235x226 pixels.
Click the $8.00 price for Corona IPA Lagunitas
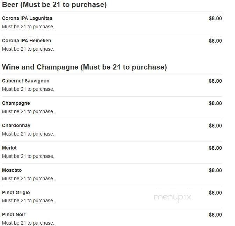tap(215, 19)
